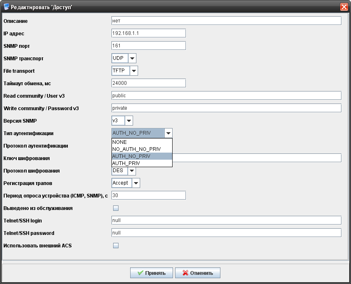Collapse the Тип аутентификации dropdown arrow
Screen dimensions: 351x284
click(x=168, y=133)
